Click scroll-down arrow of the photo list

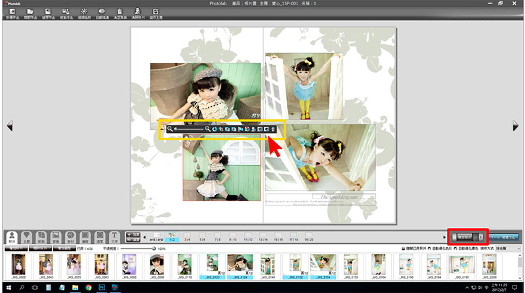(520, 278)
